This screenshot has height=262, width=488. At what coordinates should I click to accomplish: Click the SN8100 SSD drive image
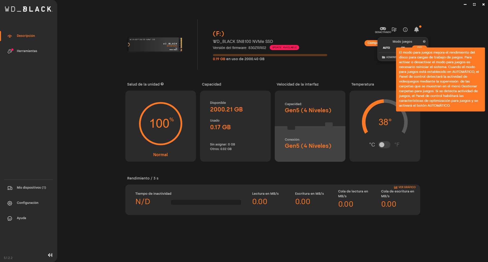[x=155, y=44]
